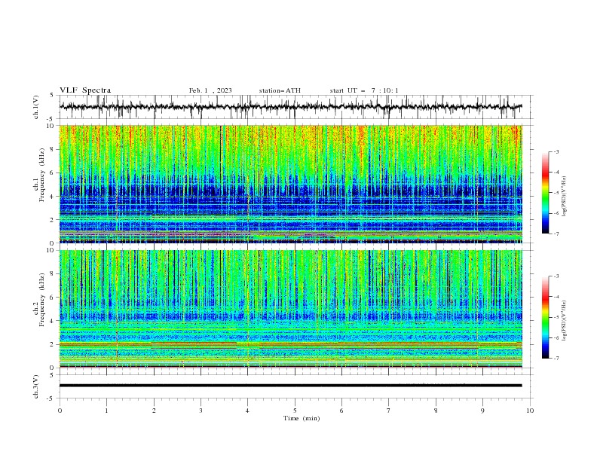597x461 pixels.
Task: Click the date text 'Feb. 1 , 2023'
Action: pyautogui.click(x=210, y=90)
